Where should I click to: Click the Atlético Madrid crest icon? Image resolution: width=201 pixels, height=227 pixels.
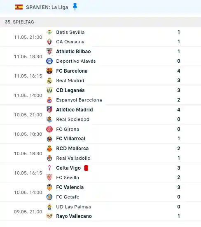(x=49, y=110)
